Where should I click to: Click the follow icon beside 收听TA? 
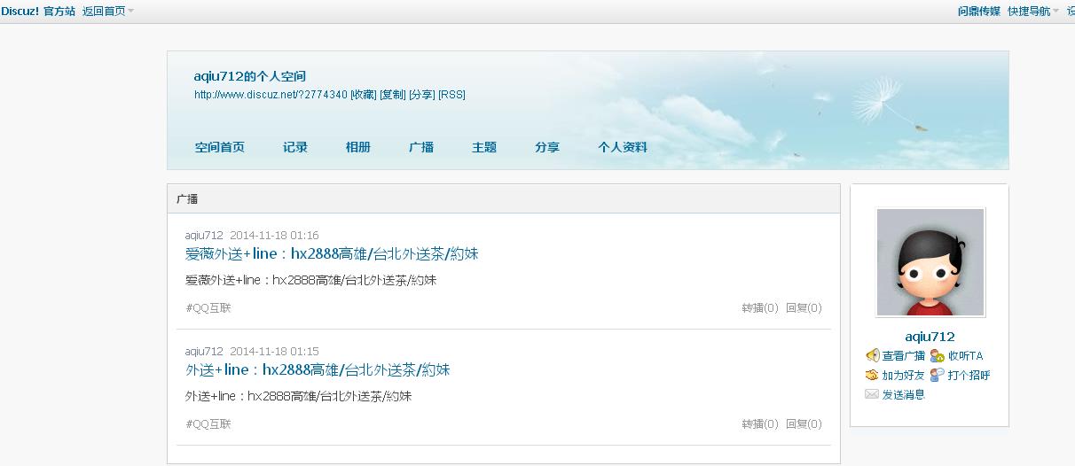pos(938,355)
